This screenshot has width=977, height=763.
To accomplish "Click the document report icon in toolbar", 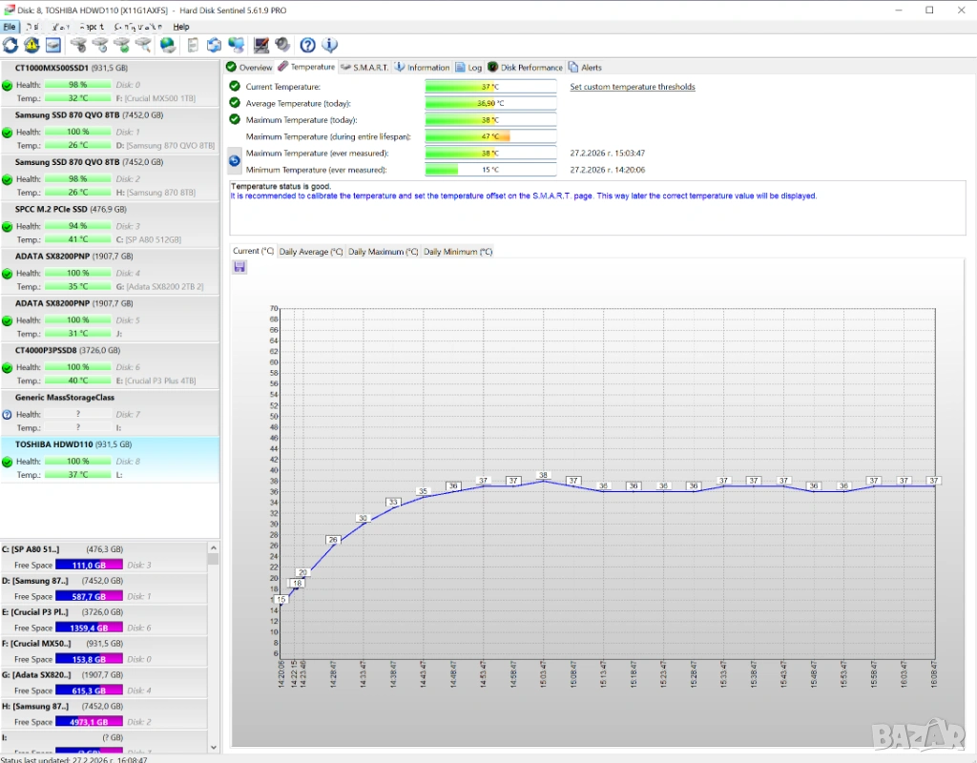I will coord(193,45).
